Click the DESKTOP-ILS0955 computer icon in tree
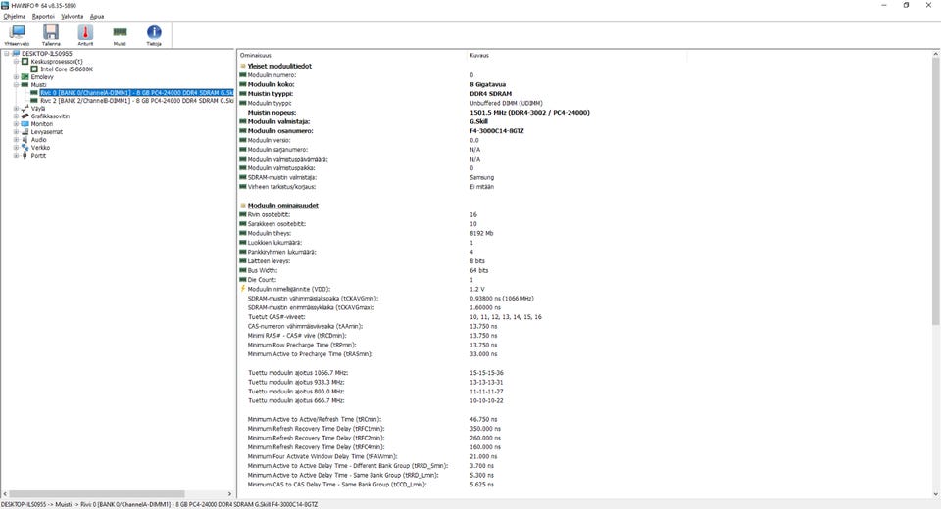941x509 pixels. (x=17, y=54)
